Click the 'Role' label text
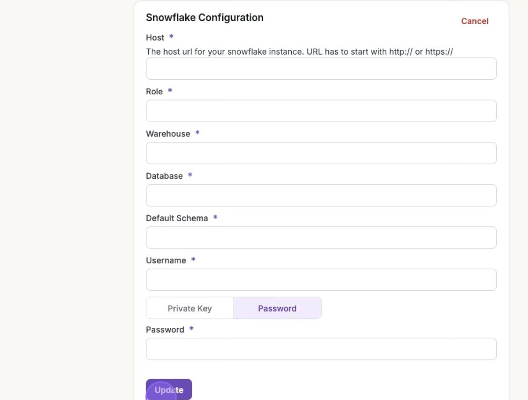This screenshot has width=528, height=400. [x=154, y=92]
